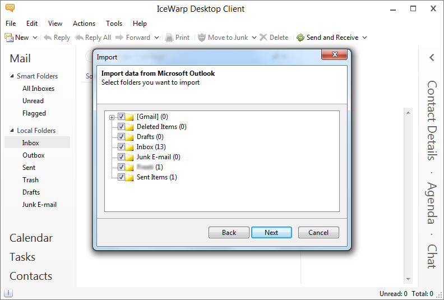Open the Move to Junk dropdown arrow
Image resolution: width=444 pixels, height=300 pixels.
coord(255,38)
